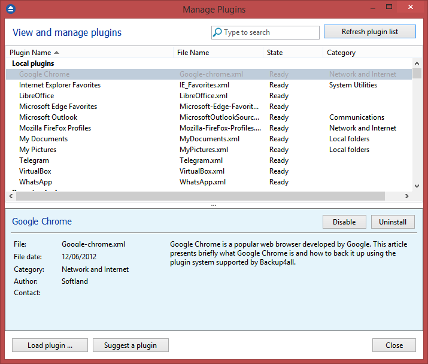The image size is (428, 364).
Task: Select the Google Chrome plugin row
Action: coord(209,74)
